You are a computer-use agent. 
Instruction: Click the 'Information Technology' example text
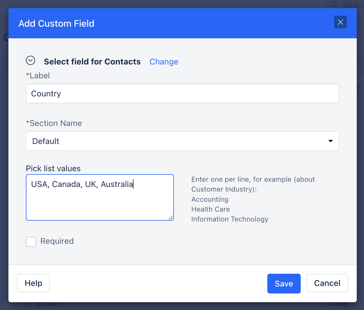tap(230, 219)
